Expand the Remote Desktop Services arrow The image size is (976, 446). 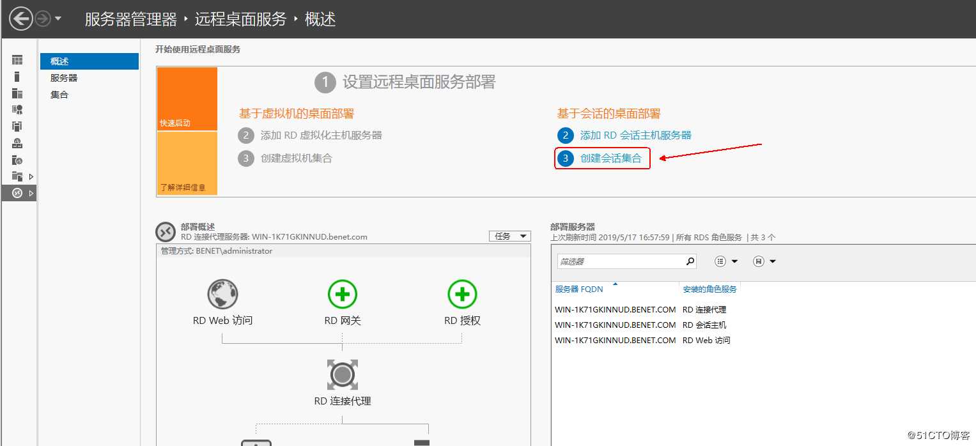[31, 193]
